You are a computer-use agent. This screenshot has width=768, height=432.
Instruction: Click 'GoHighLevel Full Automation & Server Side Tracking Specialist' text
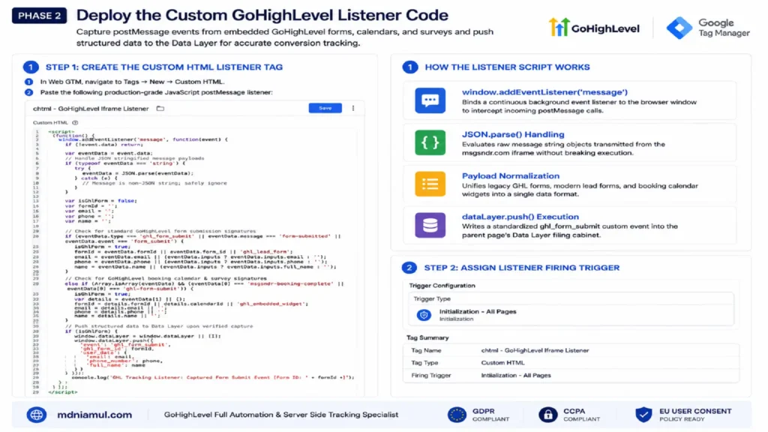pyautogui.click(x=281, y=415)
